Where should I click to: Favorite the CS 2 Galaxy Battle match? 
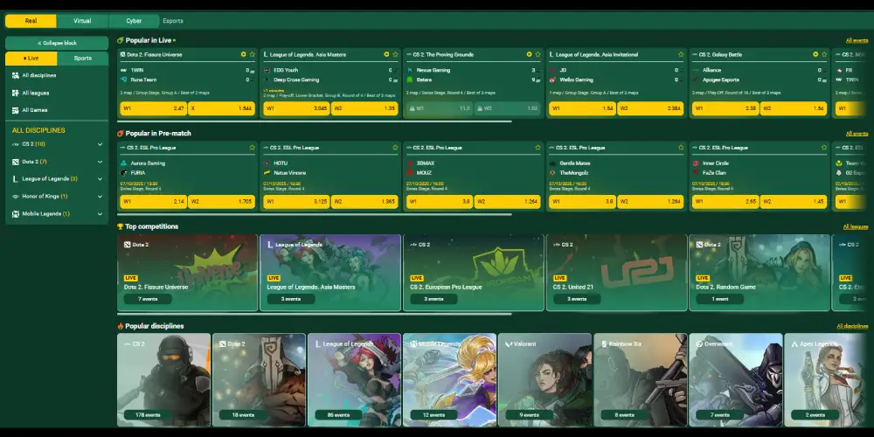tap(824, 54)
